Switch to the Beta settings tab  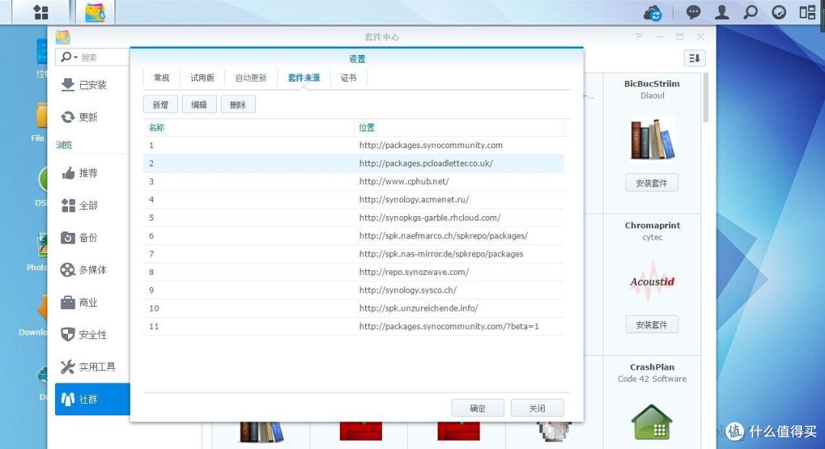coord(202,78)
